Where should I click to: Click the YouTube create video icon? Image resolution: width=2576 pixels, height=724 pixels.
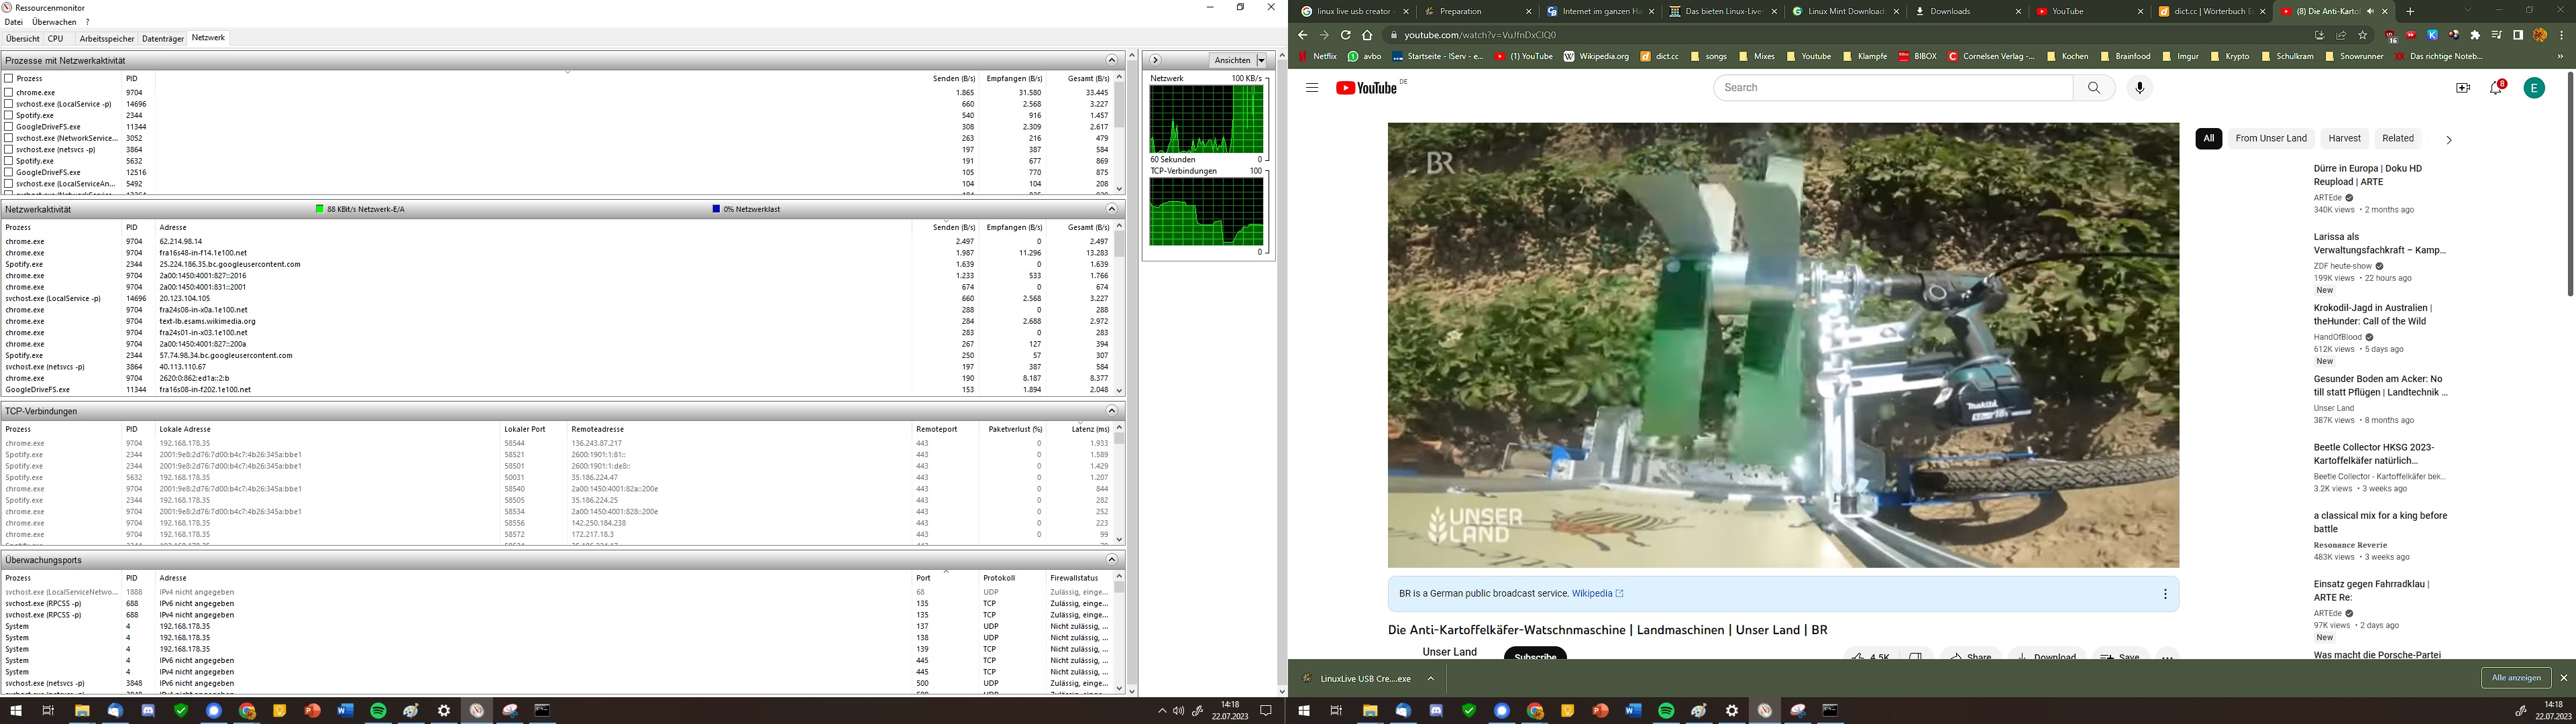[x=2462, y=88]
